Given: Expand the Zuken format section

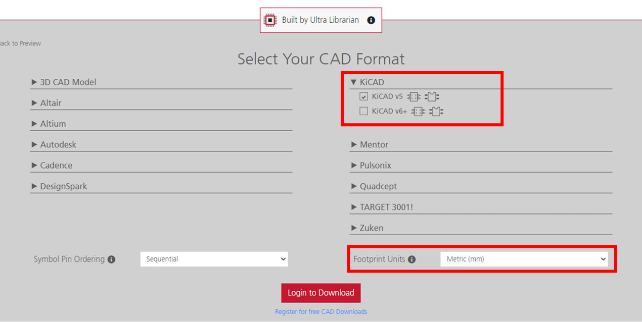Looking at the screenshot, I should tap(481, 228).
